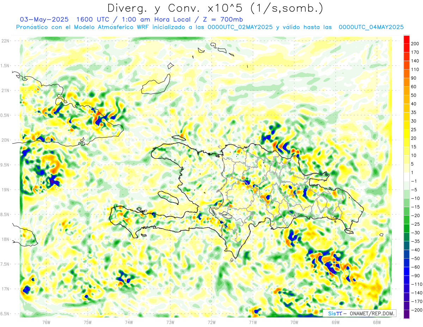The width and height of the screenshot is (423, 327).
Task: Click the '74W' longitude label
Action: point(129,322)
